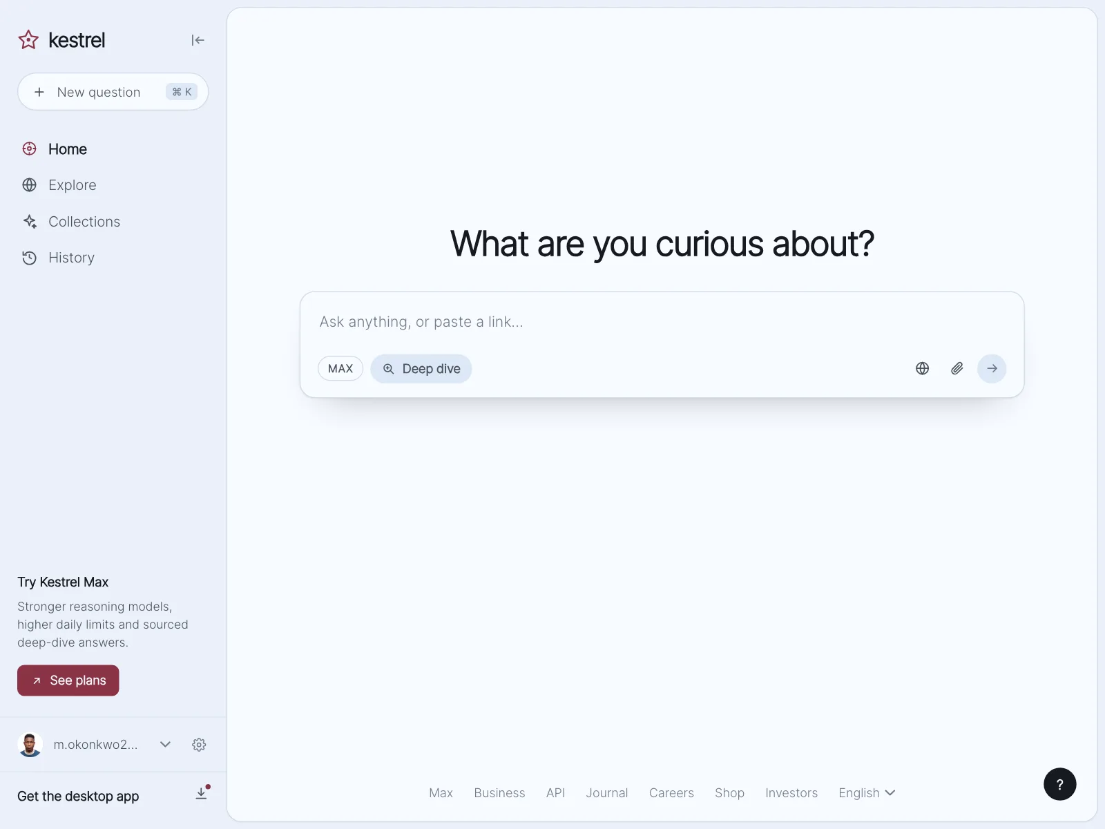This screenshot has width=1105, height=829.
Task: Open the Business footer link
Action: click(499, 793)
